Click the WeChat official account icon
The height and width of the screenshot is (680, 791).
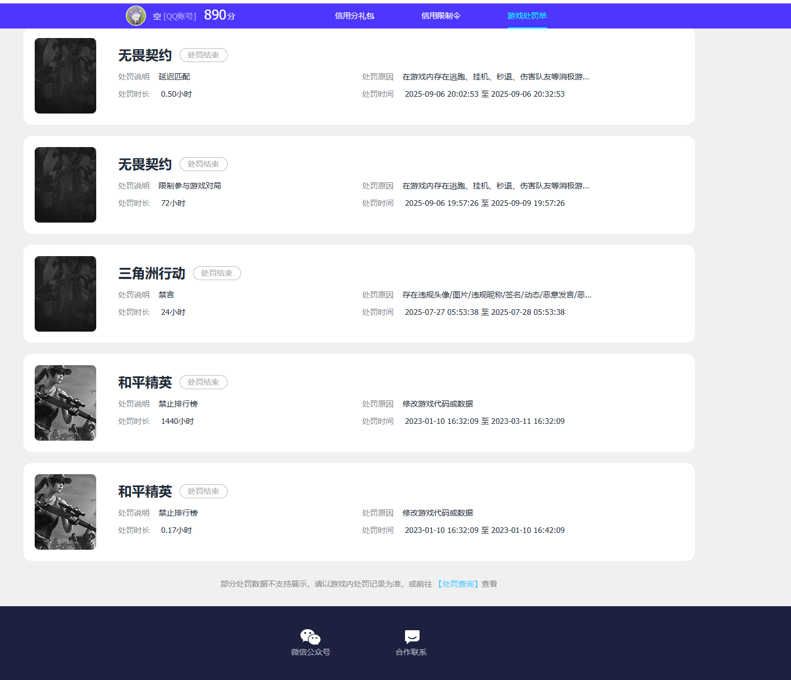coord(310,637)
